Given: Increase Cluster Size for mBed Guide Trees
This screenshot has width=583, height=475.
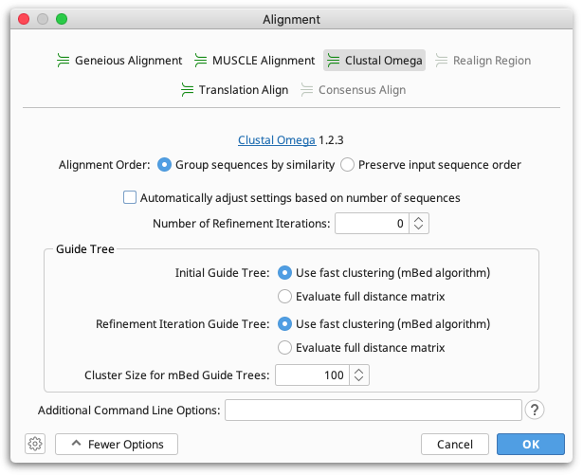Looking at the screenshot, I should (x=358, y=371).
